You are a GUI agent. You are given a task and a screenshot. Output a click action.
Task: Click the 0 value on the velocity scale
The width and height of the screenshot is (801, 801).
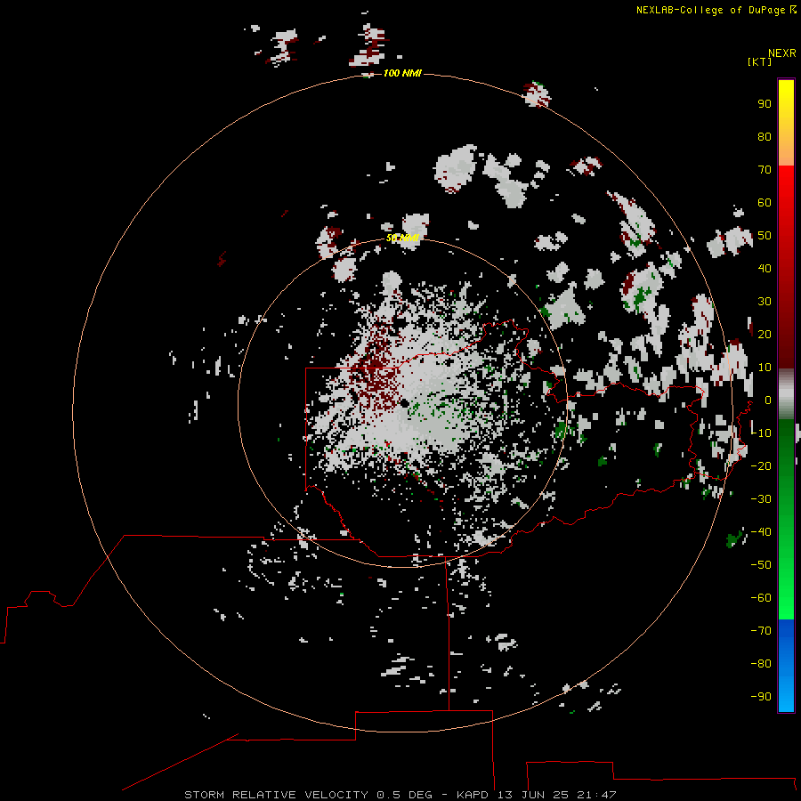(768, 400)
